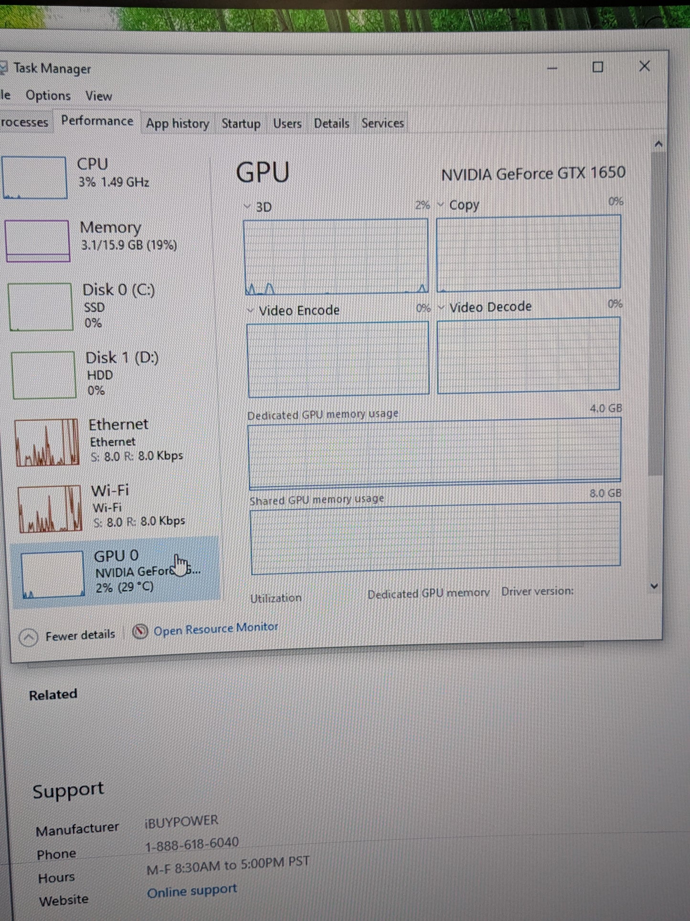Viewport: 690px width, 921px height.
Task: Select GPU 0 NVIDIA GeForce item
Action: [x=115, y=572]
